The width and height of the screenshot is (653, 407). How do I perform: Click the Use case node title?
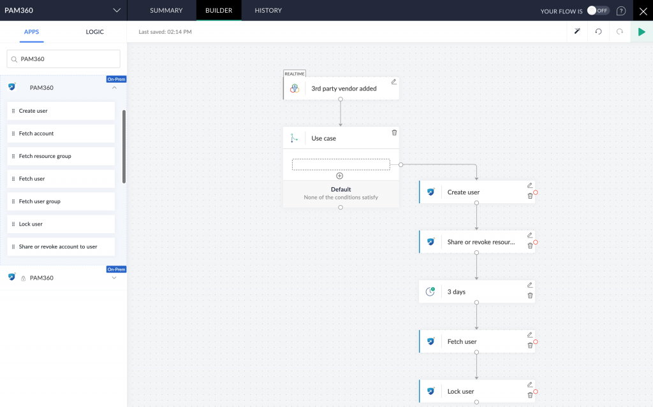(x=323, y=138)
